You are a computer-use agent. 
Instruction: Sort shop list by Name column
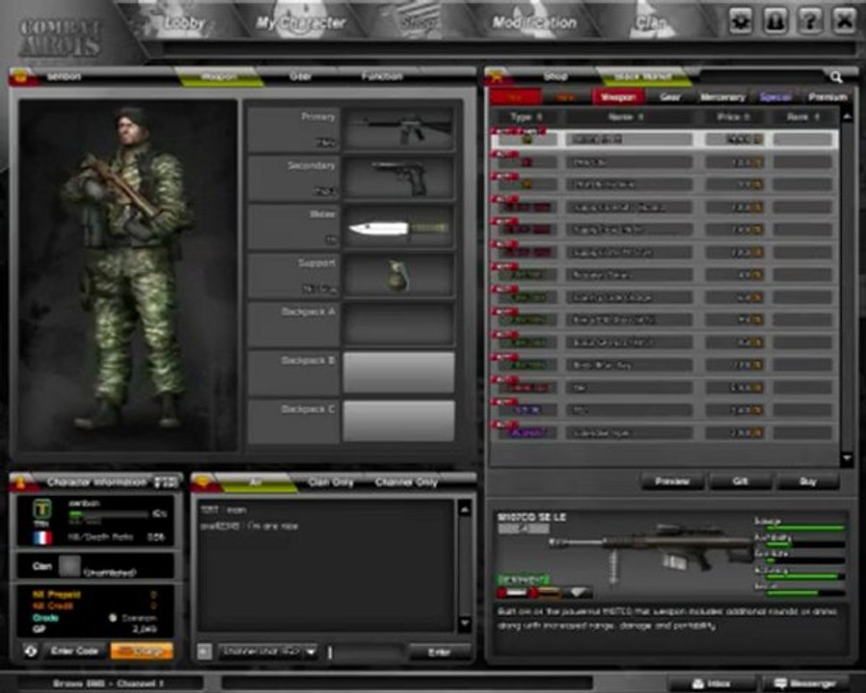tap(626, 117)
